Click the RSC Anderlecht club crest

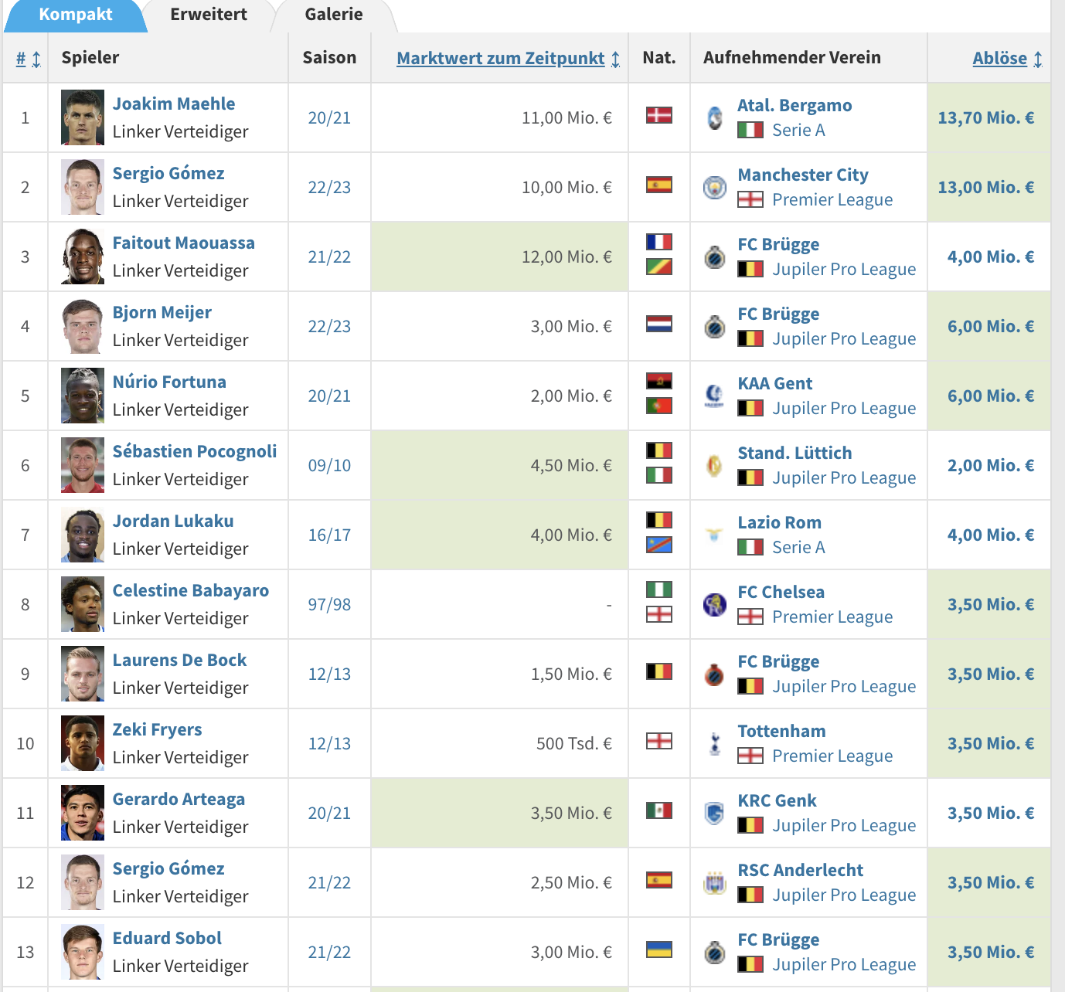715,882
